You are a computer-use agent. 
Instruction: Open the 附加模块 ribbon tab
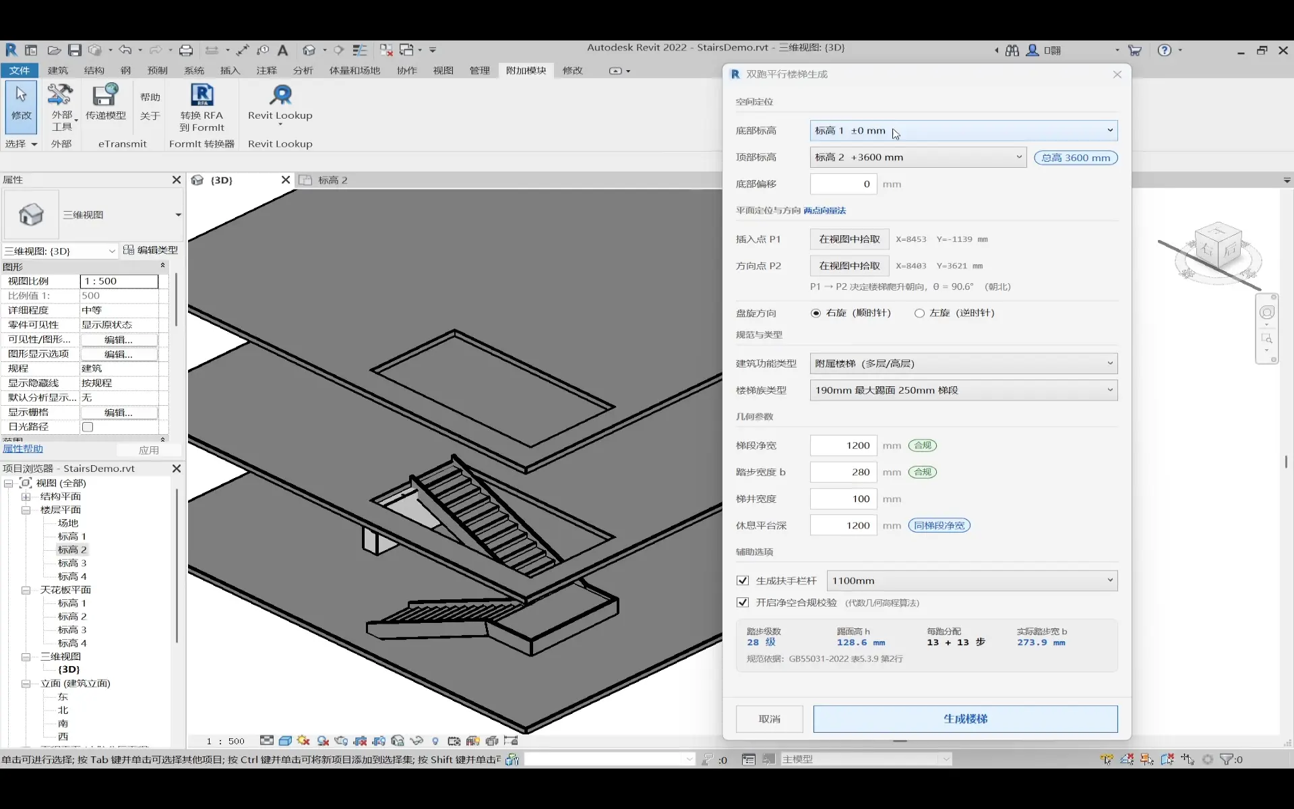(x=526, y=70)
